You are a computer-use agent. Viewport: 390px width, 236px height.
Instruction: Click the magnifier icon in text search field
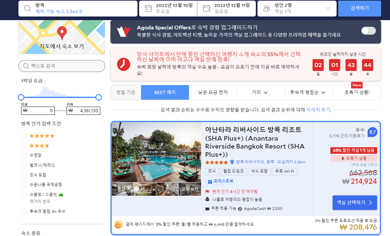pos(26,66)
